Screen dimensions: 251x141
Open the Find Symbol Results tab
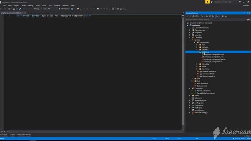(24, 135)
